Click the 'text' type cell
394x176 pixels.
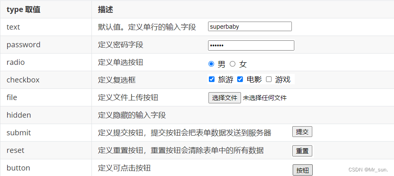(46, 27)
